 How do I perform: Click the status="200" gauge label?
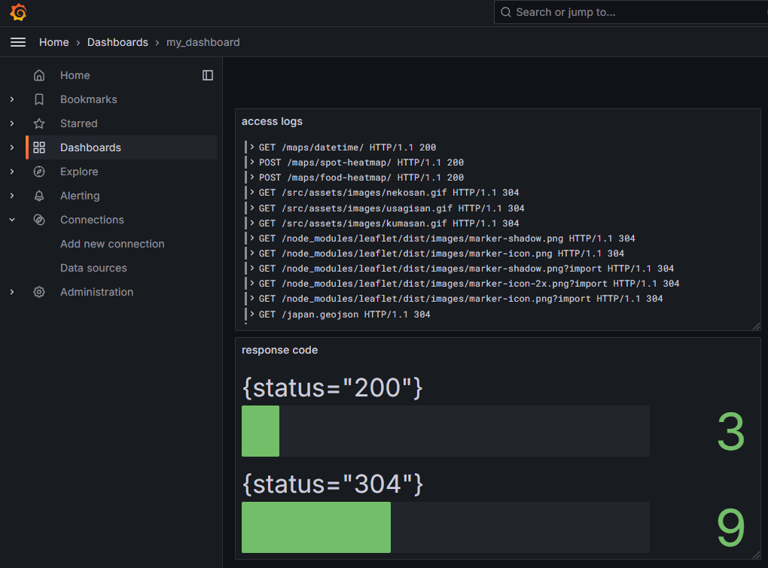[x=333, y=388]
